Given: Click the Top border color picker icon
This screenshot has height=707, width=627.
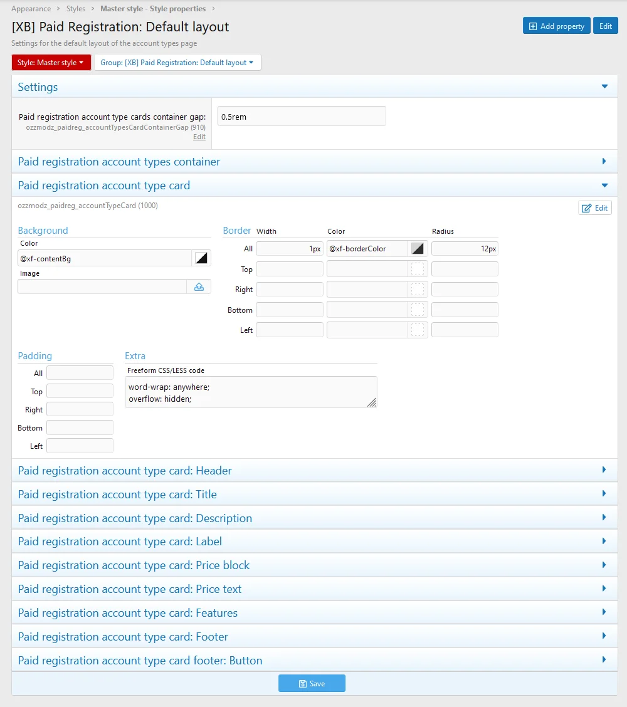Looking at the screenshot, I should 418,269.
